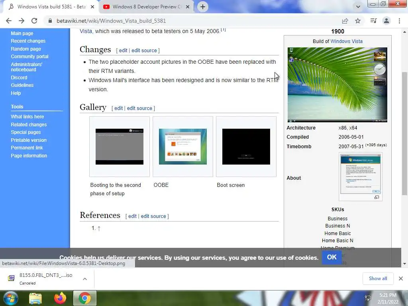
Task: Open the Page information link
Action: click(29, 156)
